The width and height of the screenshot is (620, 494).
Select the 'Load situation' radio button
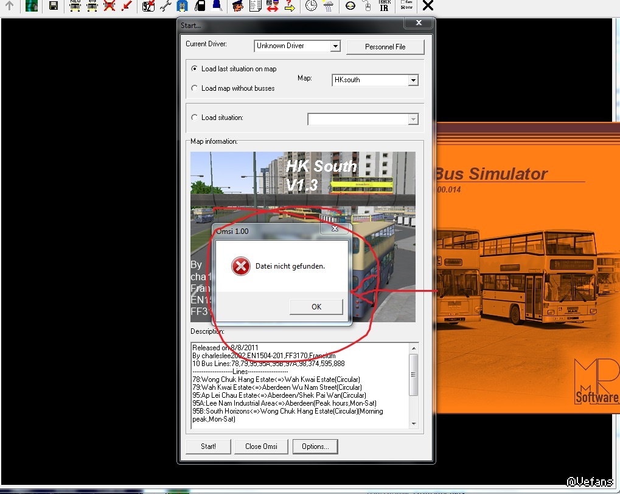tap(195, 118)
